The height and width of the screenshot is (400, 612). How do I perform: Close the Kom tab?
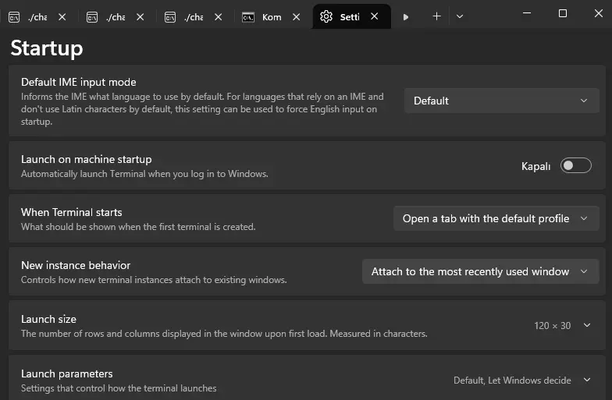(x=297, y=16)
